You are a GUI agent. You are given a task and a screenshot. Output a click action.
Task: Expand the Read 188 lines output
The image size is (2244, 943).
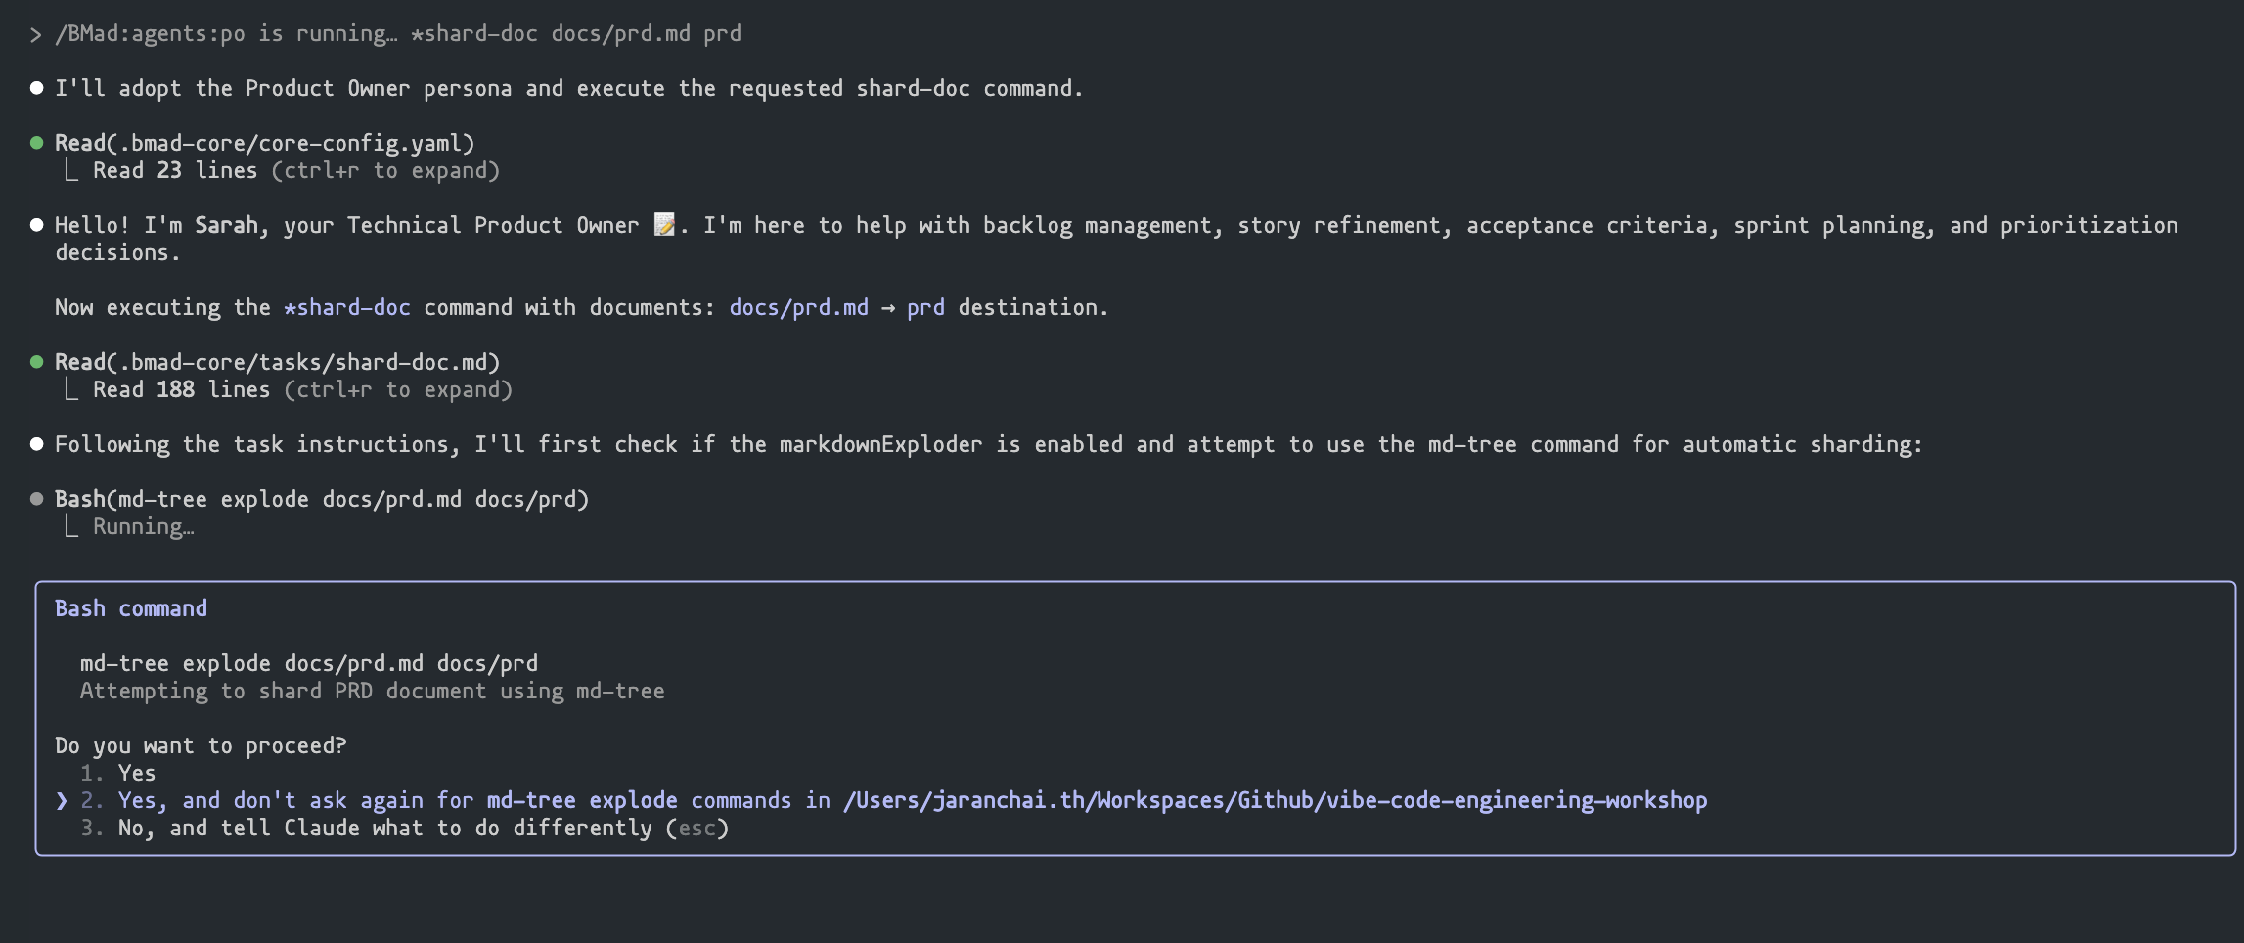click(302, 389)
